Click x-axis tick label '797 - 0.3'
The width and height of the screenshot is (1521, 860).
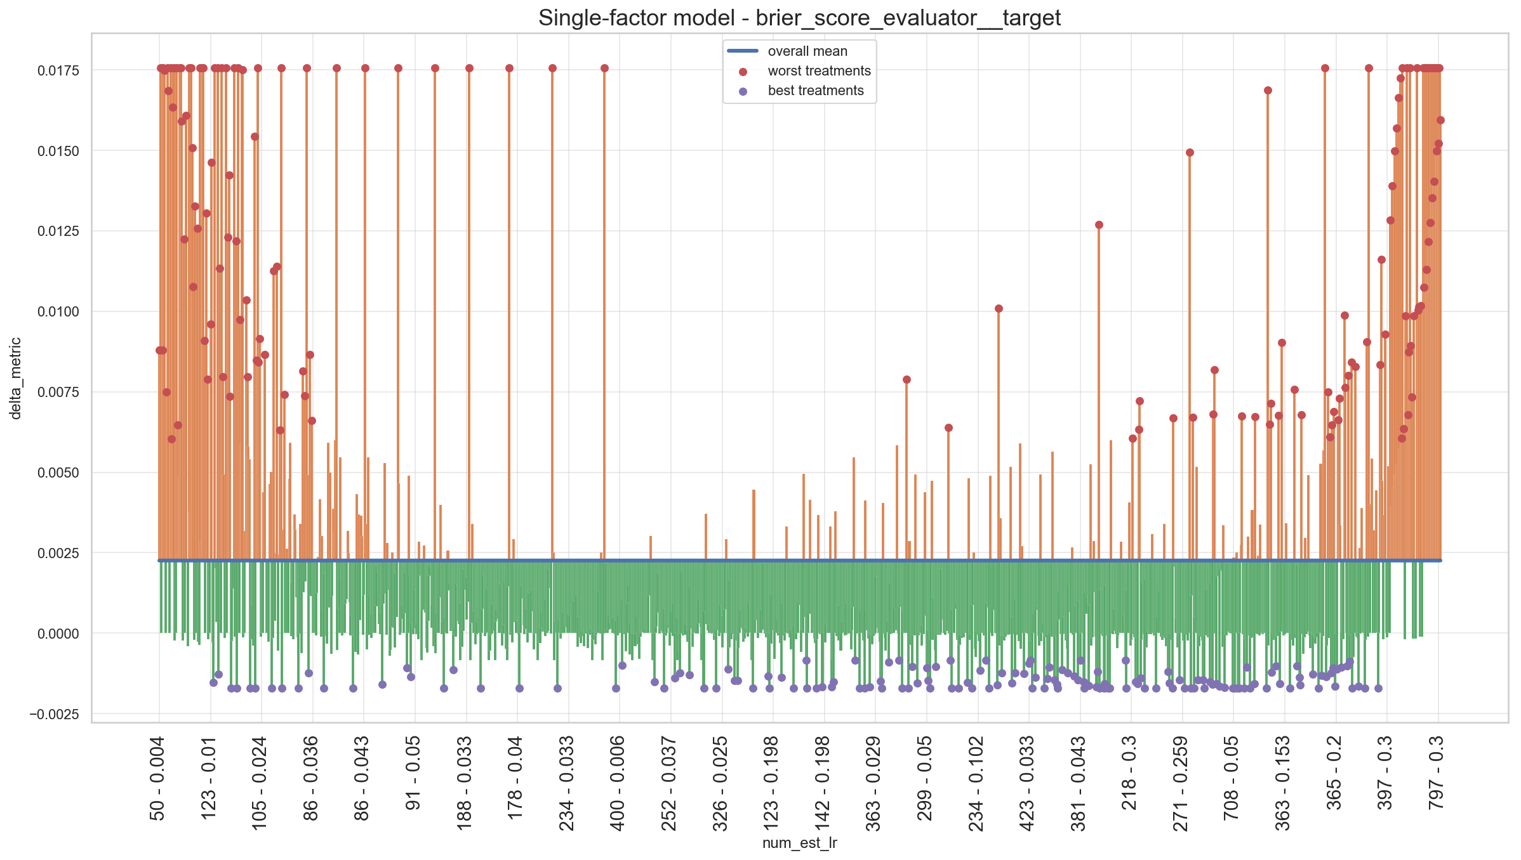[1437, 773]
